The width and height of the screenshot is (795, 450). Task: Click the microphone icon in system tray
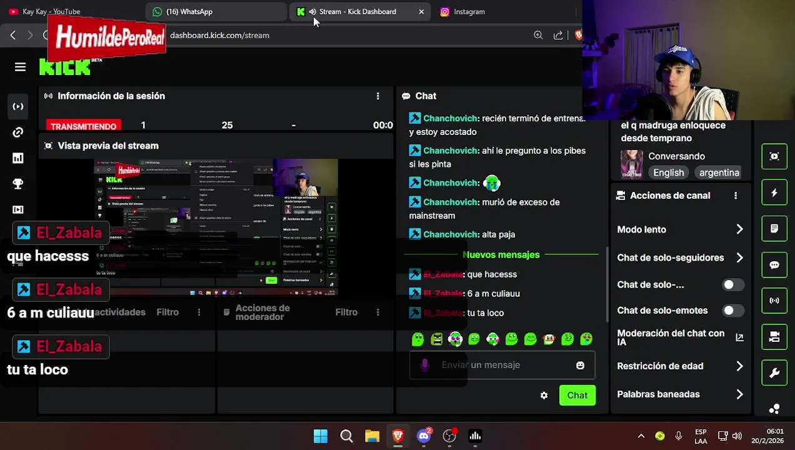tap(679, 436)
